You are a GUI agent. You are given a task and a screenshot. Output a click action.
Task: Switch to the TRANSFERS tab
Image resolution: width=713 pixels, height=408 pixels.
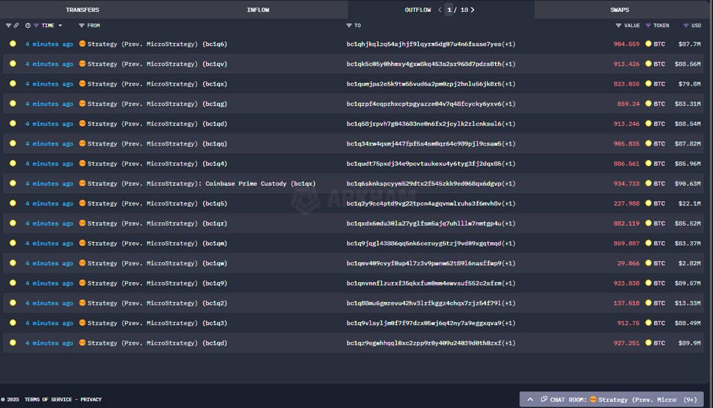click(82, 10)
